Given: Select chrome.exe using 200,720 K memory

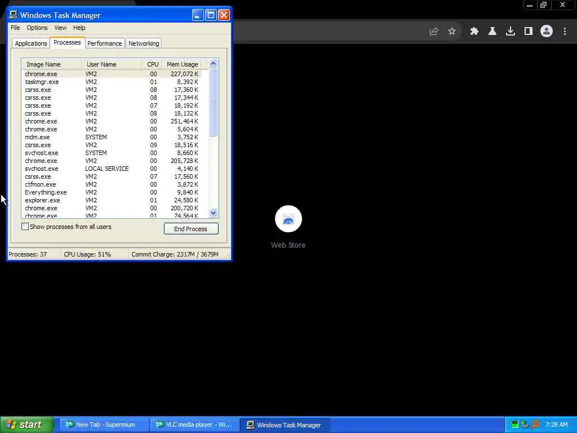Looking at the screenshot, I should [x=112, y=208].
